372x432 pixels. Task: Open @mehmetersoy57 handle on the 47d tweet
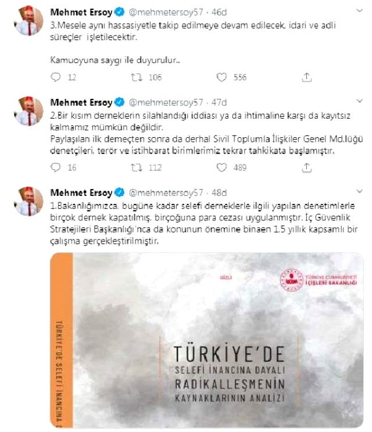coord(166,102)
